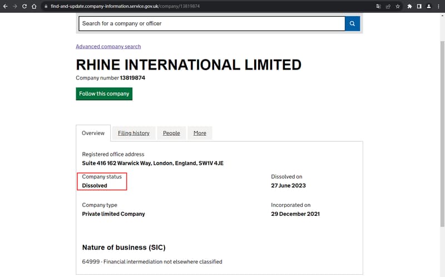The width and height of the screenshot is (445, 277).
Task: Reload the current page
Action: pyautogui.click(x=24, y=6)
